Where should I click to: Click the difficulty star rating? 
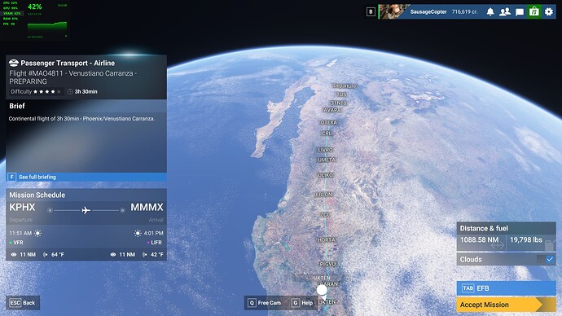pos(47,92)
